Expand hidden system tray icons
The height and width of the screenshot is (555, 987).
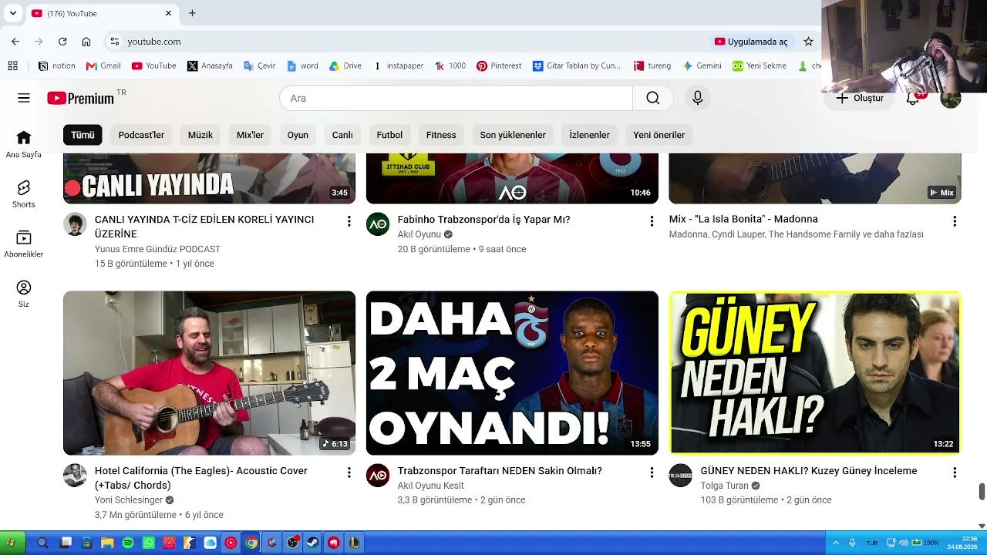pyautogui.click(x=835, y=543)
